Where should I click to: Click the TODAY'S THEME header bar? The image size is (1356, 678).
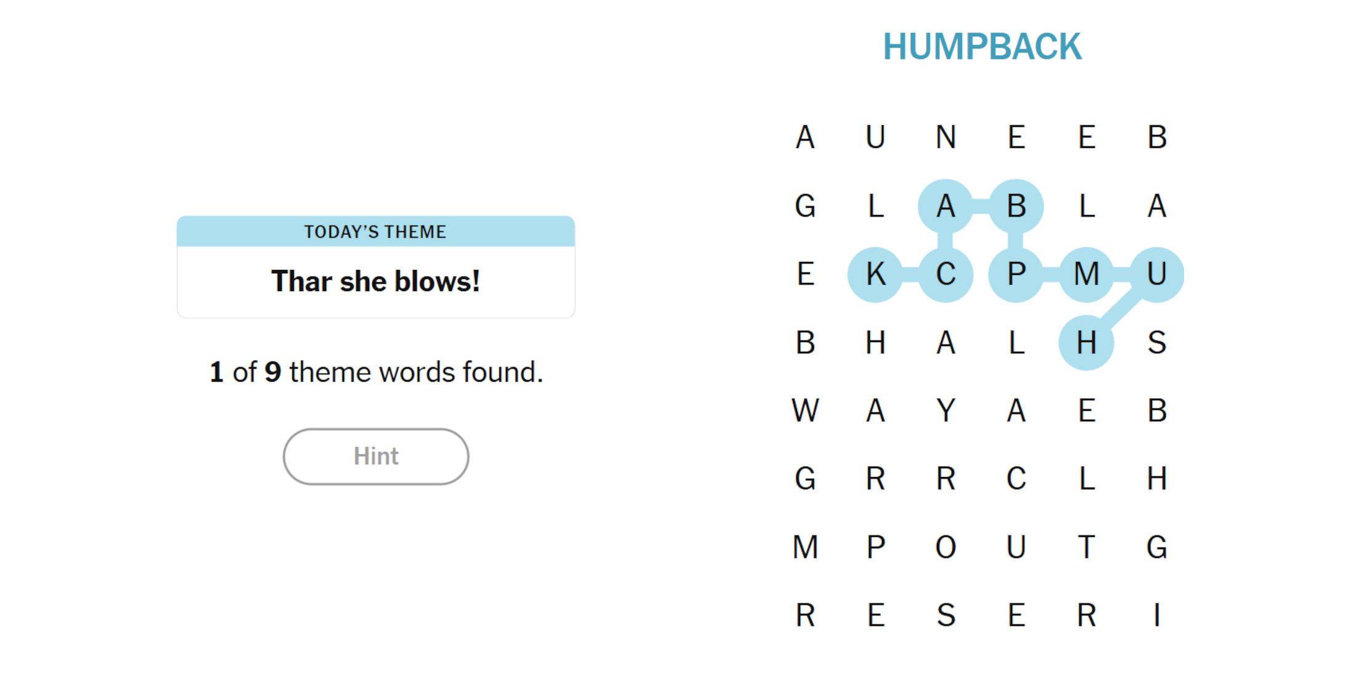pos(375,232)
